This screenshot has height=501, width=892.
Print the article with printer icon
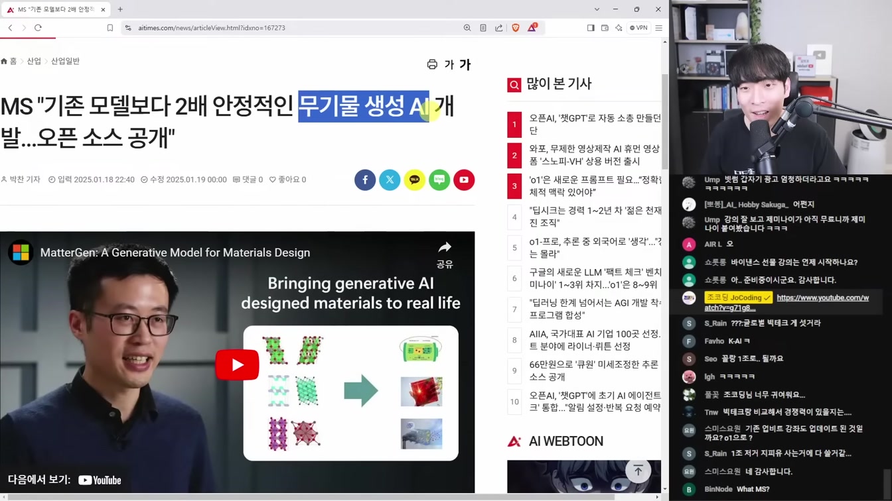pos(432,64)
